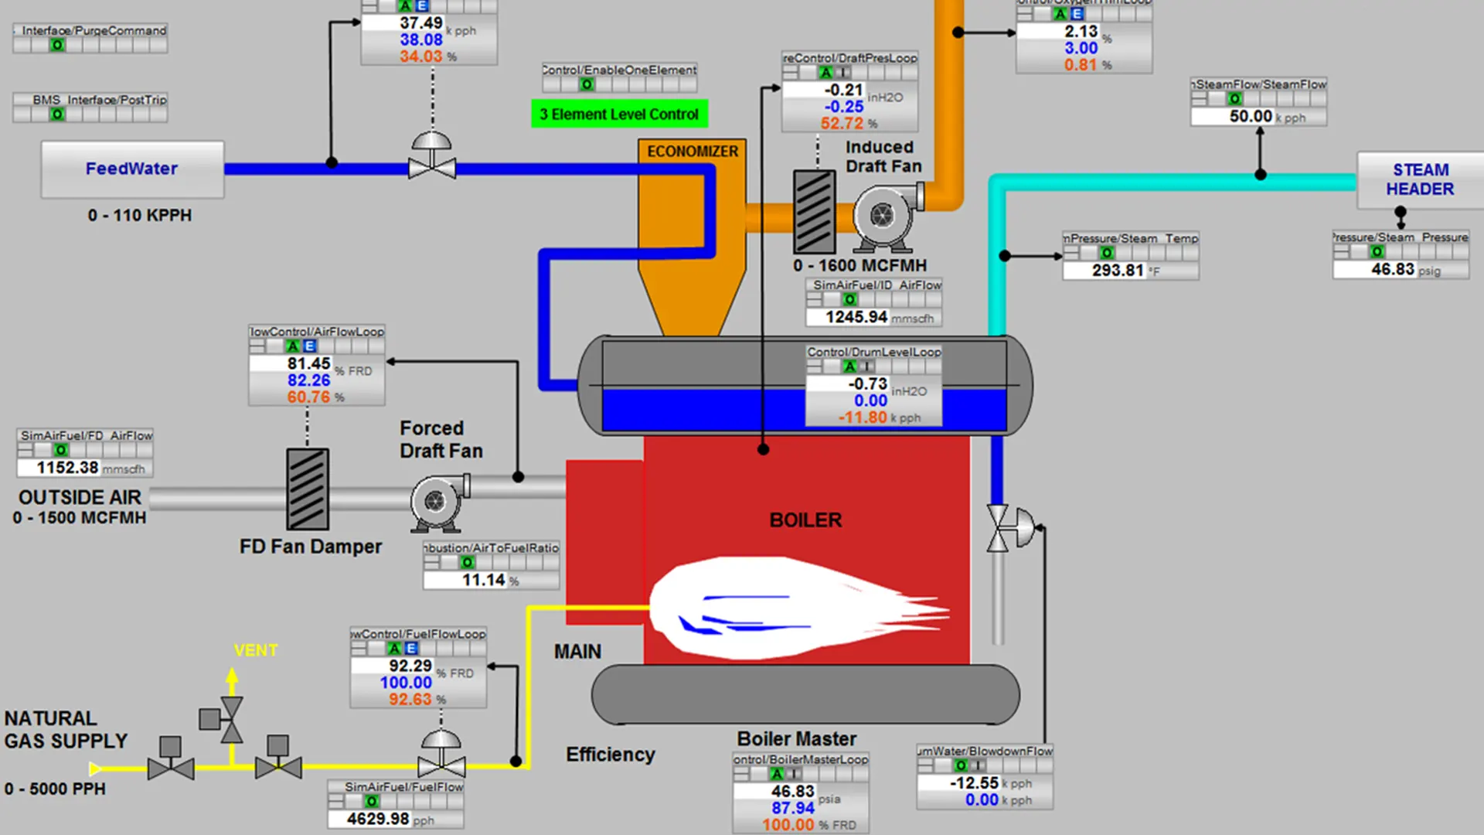Select the ECONOMIZER vessel
The image size is (1484, 835).
(x=692, y=237)
